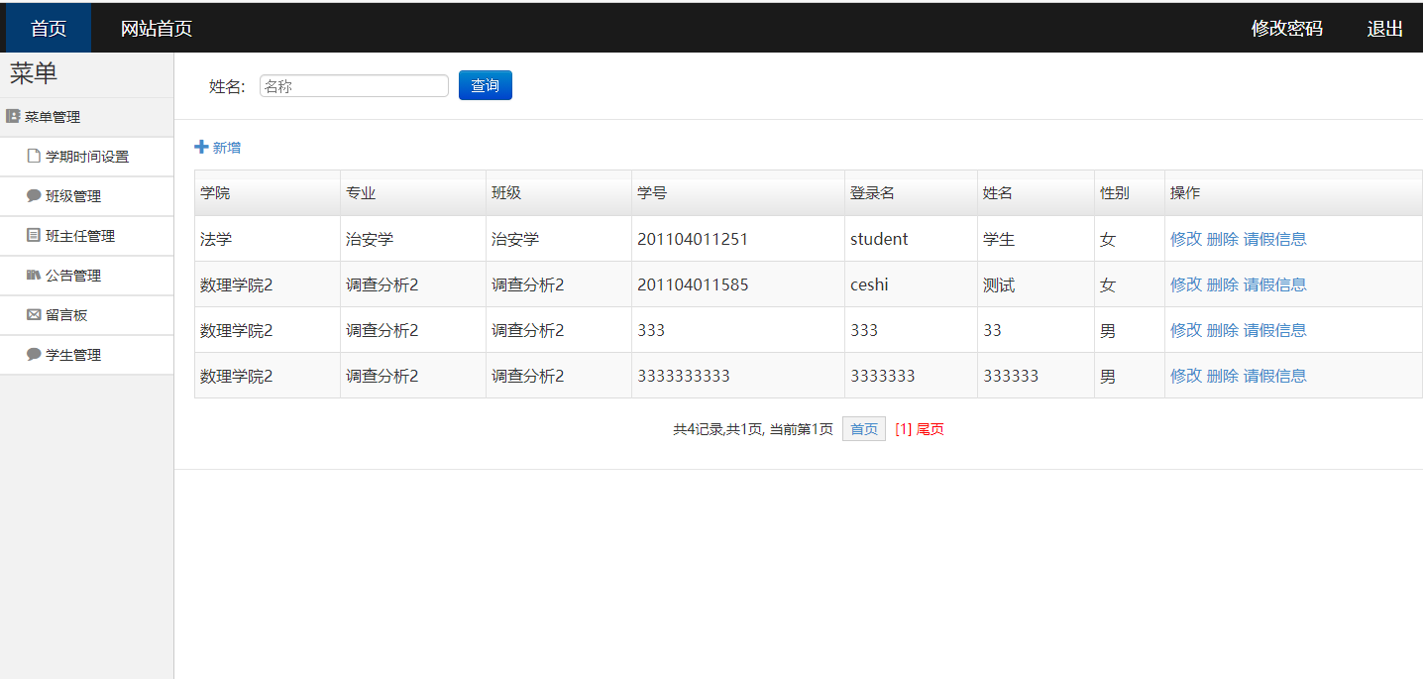
Task: Click the speech bubble icon next to 班级管理
Action: pos(32,196)
